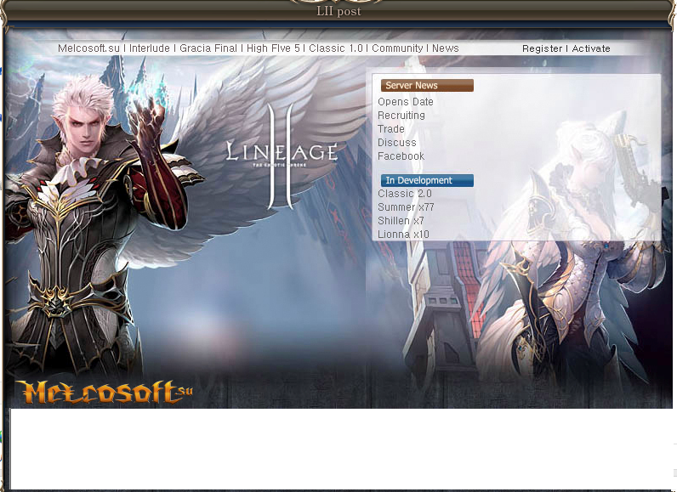
Task: Click the Register link
Action: coord(542,48)
